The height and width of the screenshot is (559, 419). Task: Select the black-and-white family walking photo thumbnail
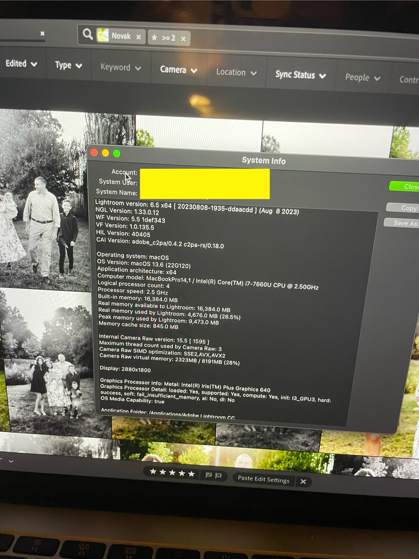click(x=45, y=200)
